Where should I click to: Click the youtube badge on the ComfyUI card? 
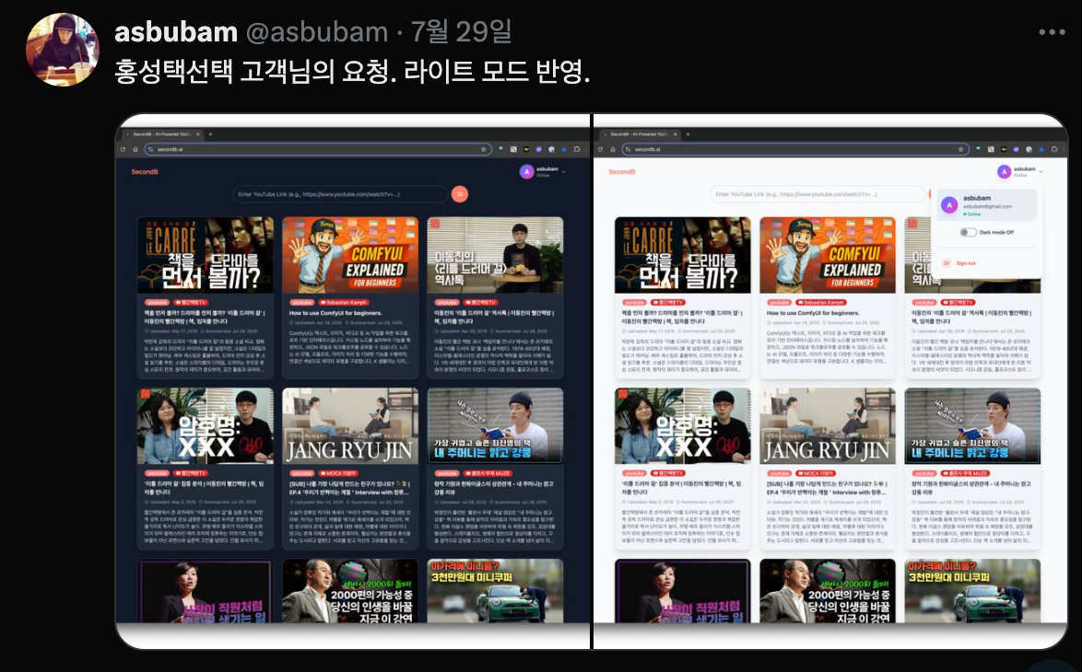pyautogui.click(x=301, y=302)
